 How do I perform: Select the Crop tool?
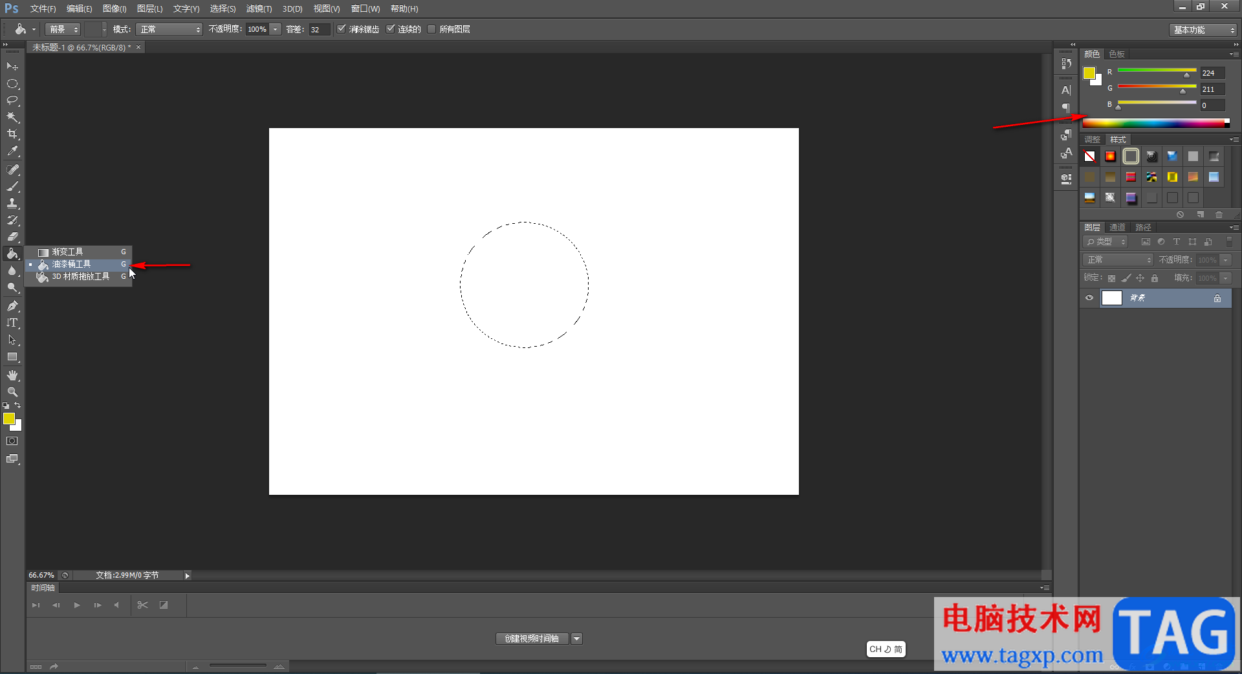(x=12, y=135)
